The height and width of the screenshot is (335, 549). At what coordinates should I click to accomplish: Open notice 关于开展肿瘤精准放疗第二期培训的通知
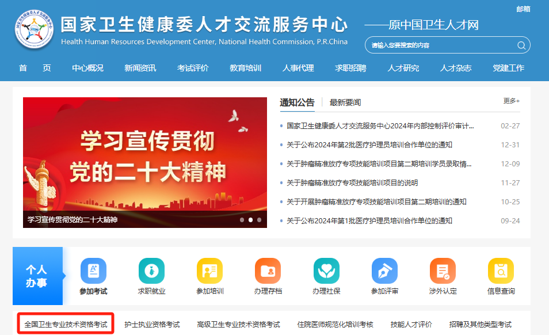click(x=376, y=201)
